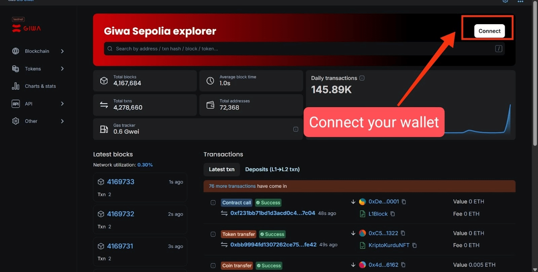
Task: Open the Other menu item
Action: (x=31, y=121)
